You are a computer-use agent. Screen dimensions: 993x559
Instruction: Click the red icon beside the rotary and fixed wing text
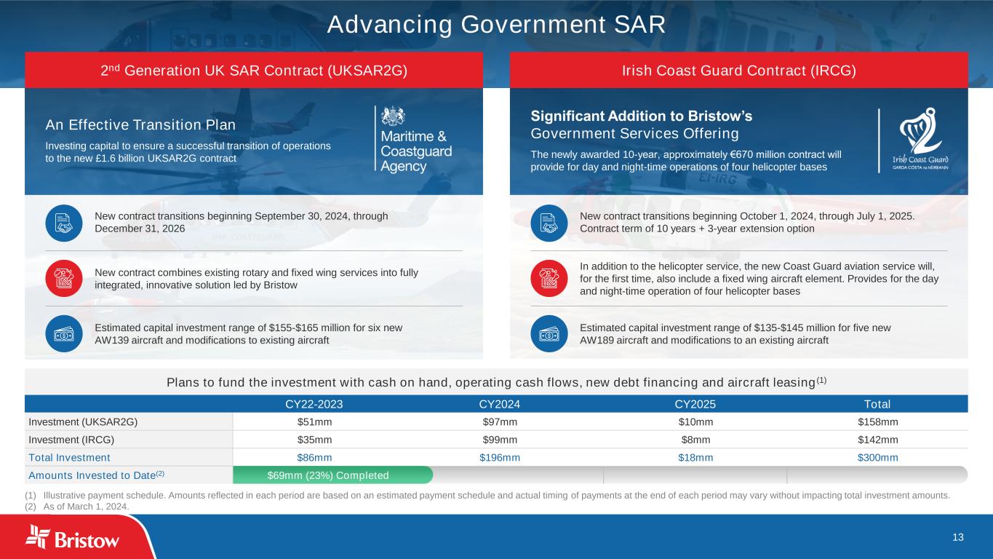63,278
